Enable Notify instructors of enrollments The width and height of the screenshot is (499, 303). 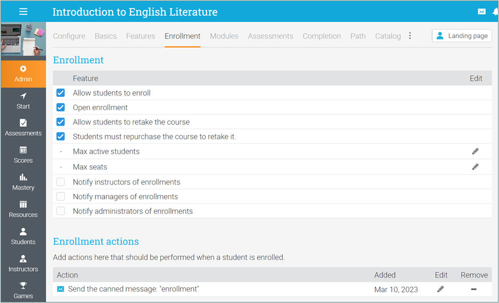click(x=61, y=182)
